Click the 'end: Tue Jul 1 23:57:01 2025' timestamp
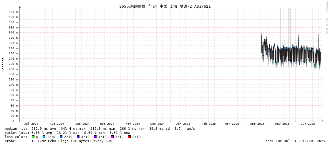Screen dimensions: 330x145 [295, 141]
